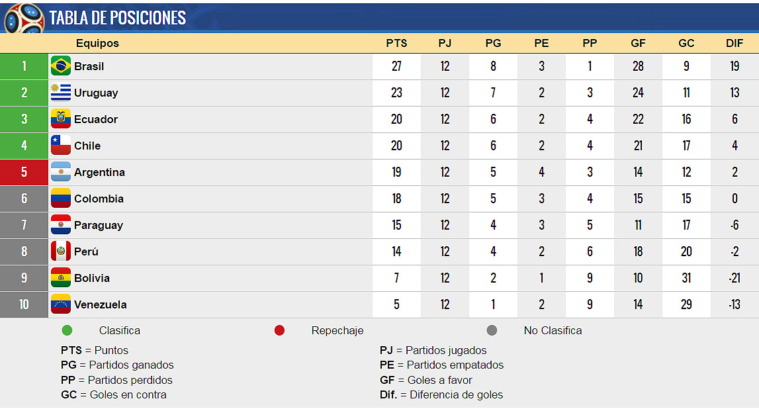Click the red Repechaje legend dot
This screenshot has height=411, width=759.
pos(279,330)
